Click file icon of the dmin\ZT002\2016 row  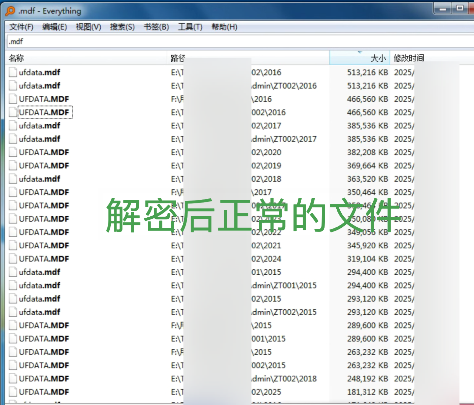(x=13, y=86)
